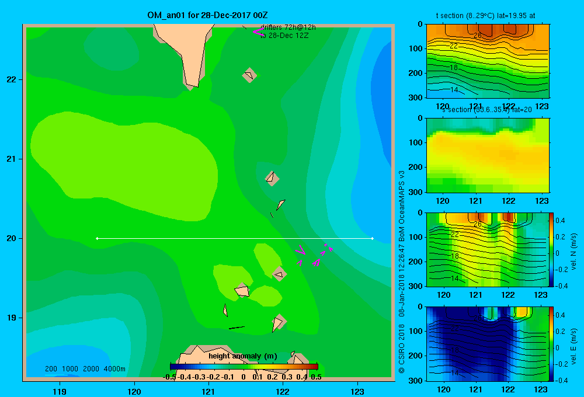Click the vel. N color scale bar
The height and width of the screenshot is (397, 584).
click(x=551, y=249)
